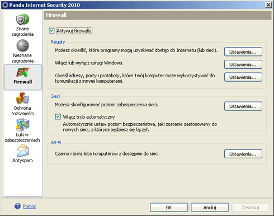
Task: Click the Aktywuj firewalla label text
Action: 74,31
